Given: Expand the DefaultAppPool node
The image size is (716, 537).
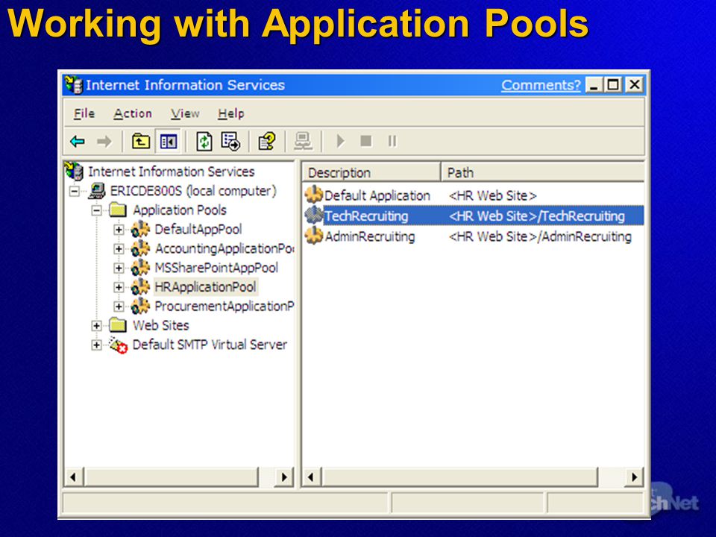Looking at the screenshot, I should click(x=119, y=229).
